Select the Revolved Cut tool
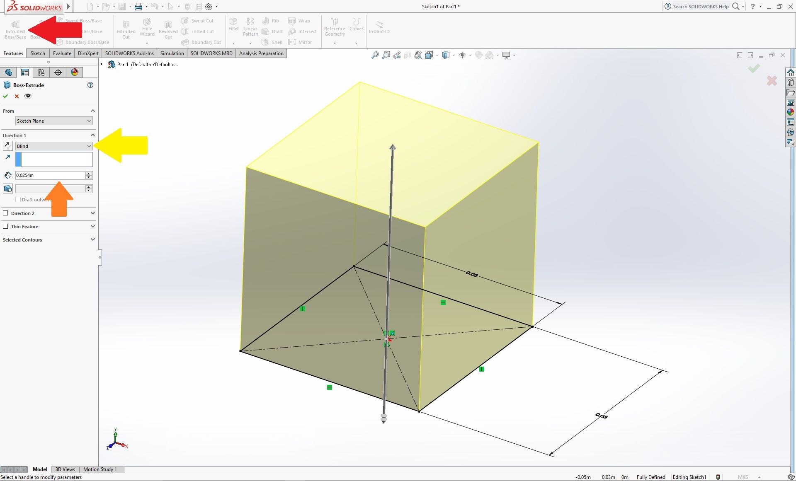 (x=168, y=27)
